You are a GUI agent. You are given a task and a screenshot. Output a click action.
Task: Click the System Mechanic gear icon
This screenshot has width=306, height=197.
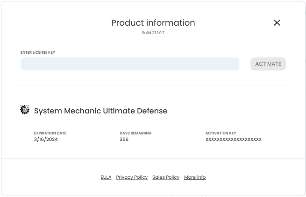tap(25, 110)
